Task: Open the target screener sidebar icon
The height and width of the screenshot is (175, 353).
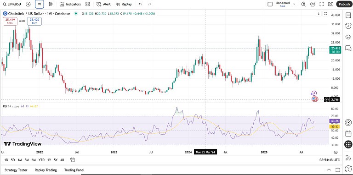Action: click(x=348, y=122)
